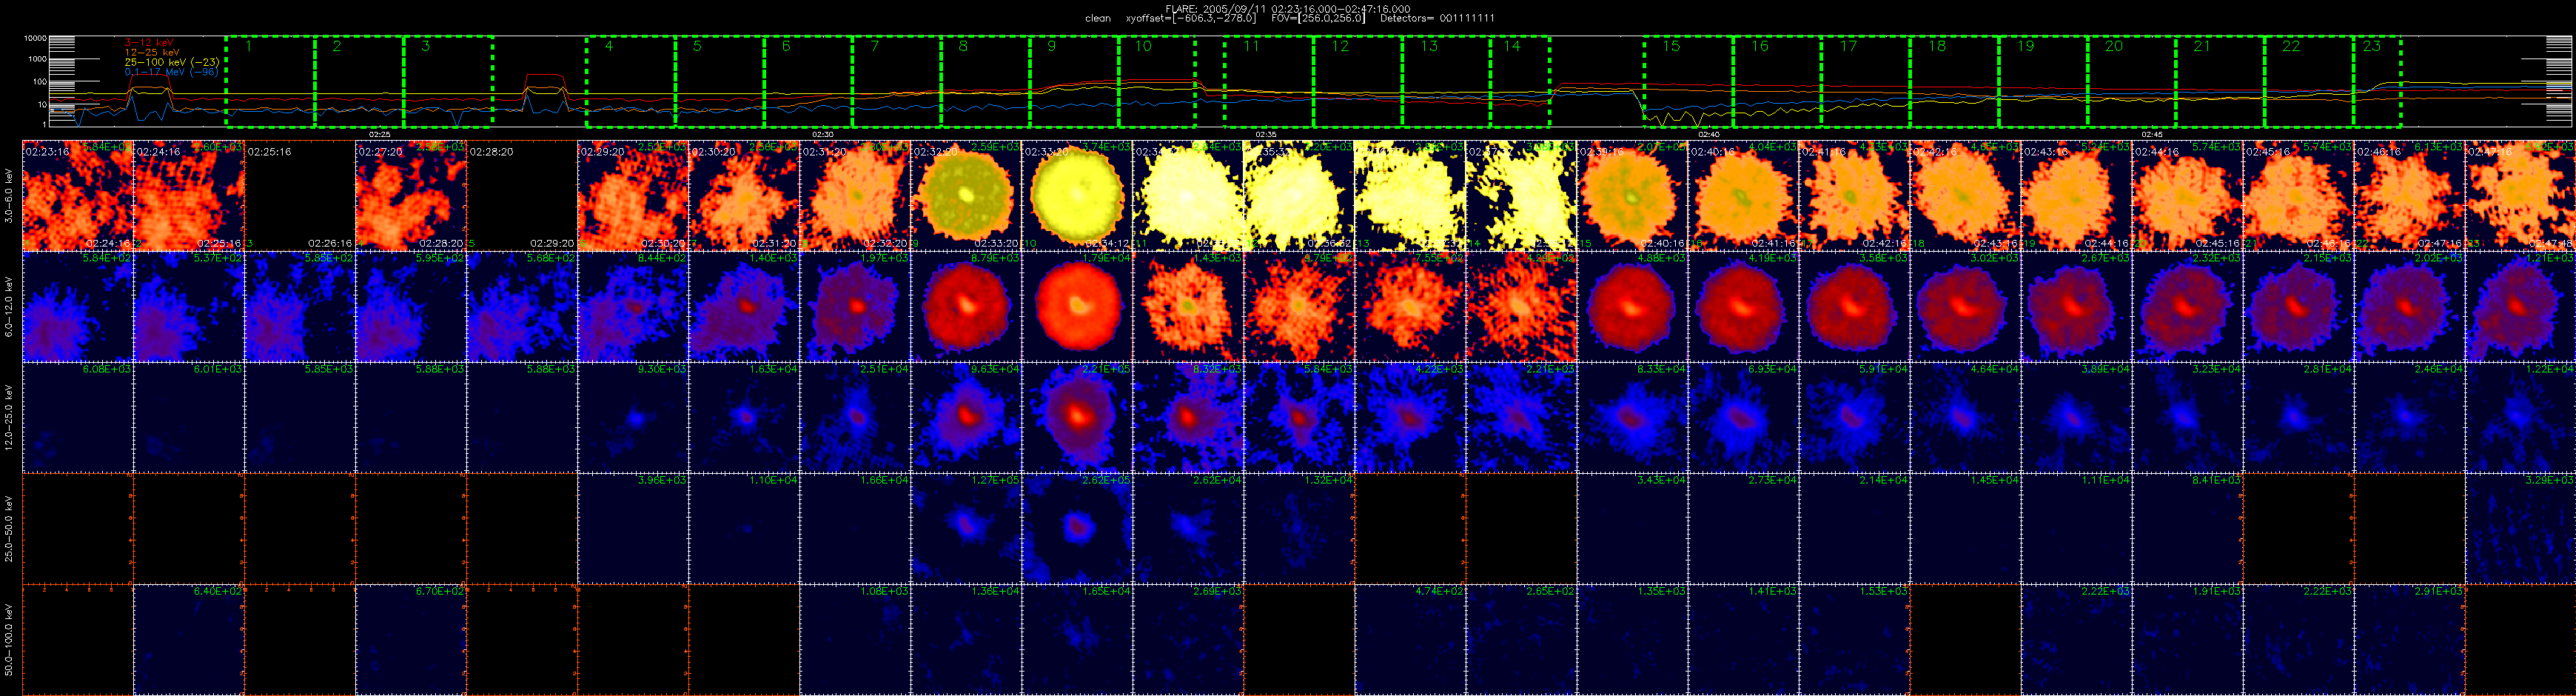Open the 6-12 keV image labeled 1.40E+03
The height and width of the screenshot is (696, 2576).
click(x=744, y=306)
